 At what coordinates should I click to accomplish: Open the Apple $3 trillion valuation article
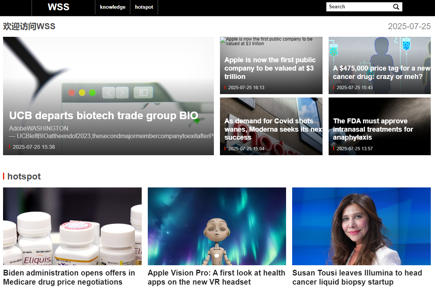[270, 68]
